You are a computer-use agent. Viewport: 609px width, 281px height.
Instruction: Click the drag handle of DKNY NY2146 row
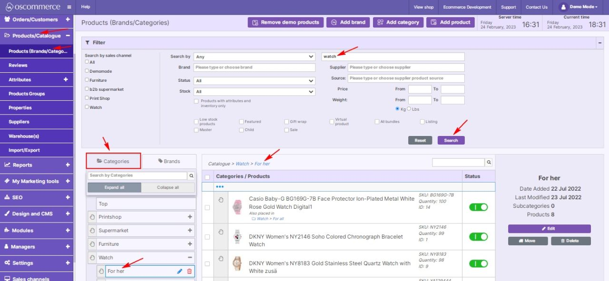[221, 232]
